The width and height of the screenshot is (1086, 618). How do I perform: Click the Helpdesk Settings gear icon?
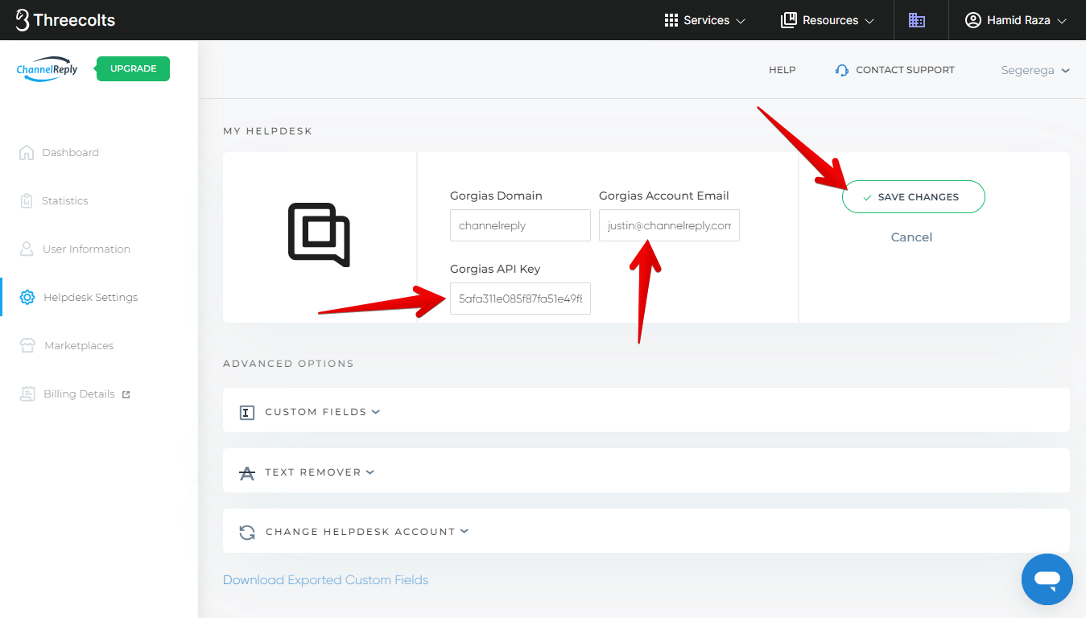click(x=27, y=297)
